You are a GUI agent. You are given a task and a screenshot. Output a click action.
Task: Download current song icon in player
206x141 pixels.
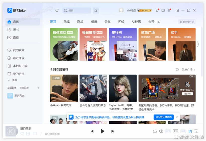coord(28,134)
